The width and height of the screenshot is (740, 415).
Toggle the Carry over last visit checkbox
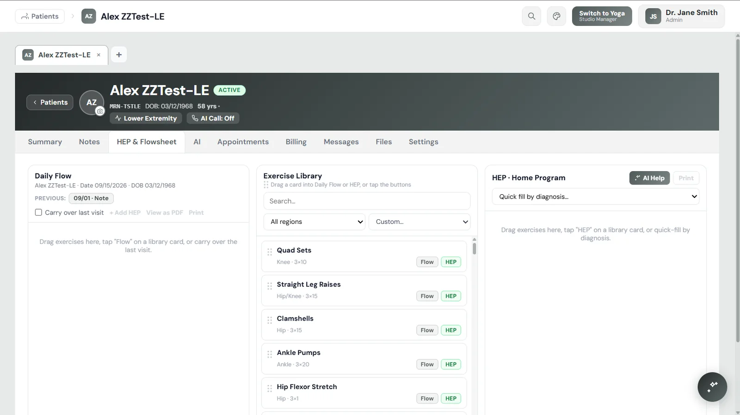(38, 212)
